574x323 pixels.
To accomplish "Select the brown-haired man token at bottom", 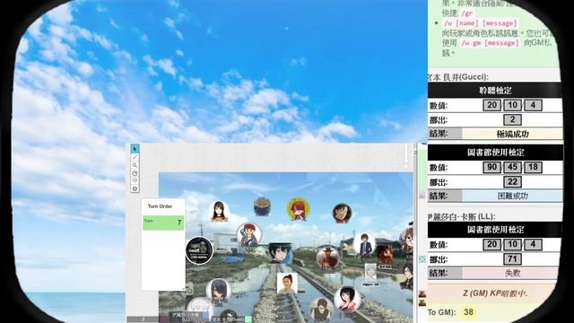I will point(321,309).
